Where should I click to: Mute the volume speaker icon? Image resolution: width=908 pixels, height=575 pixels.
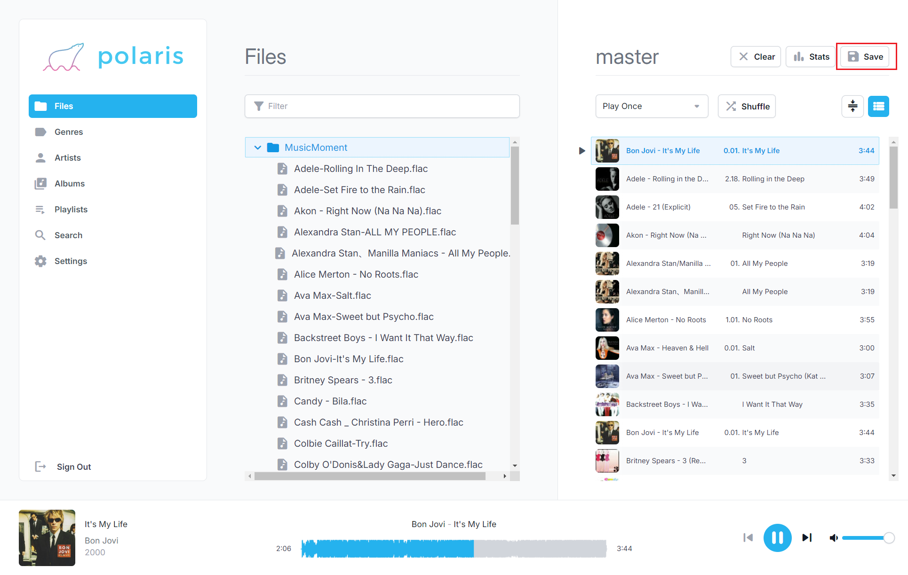[834, 538]
